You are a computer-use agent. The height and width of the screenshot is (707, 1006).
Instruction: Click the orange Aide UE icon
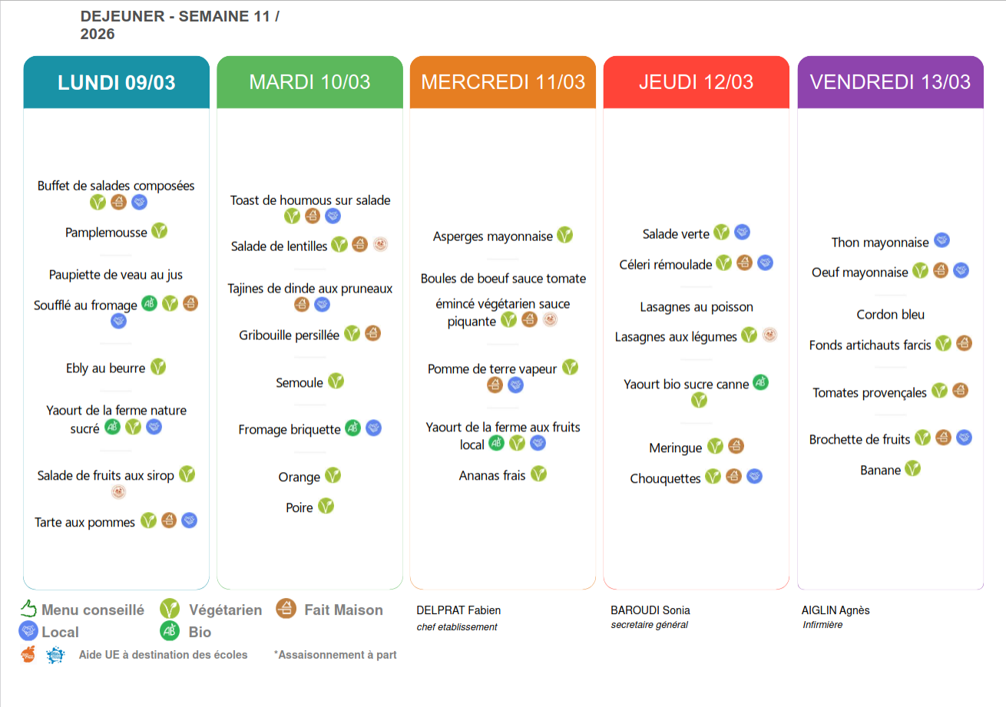coord(28,655)
